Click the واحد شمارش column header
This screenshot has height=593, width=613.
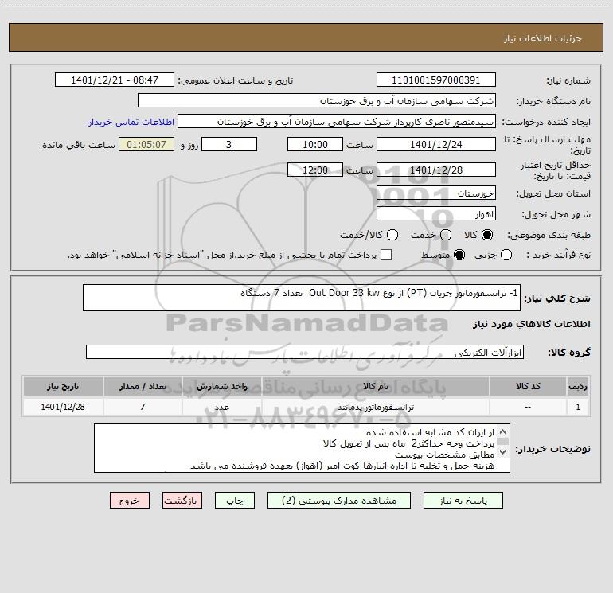(221, 386)
